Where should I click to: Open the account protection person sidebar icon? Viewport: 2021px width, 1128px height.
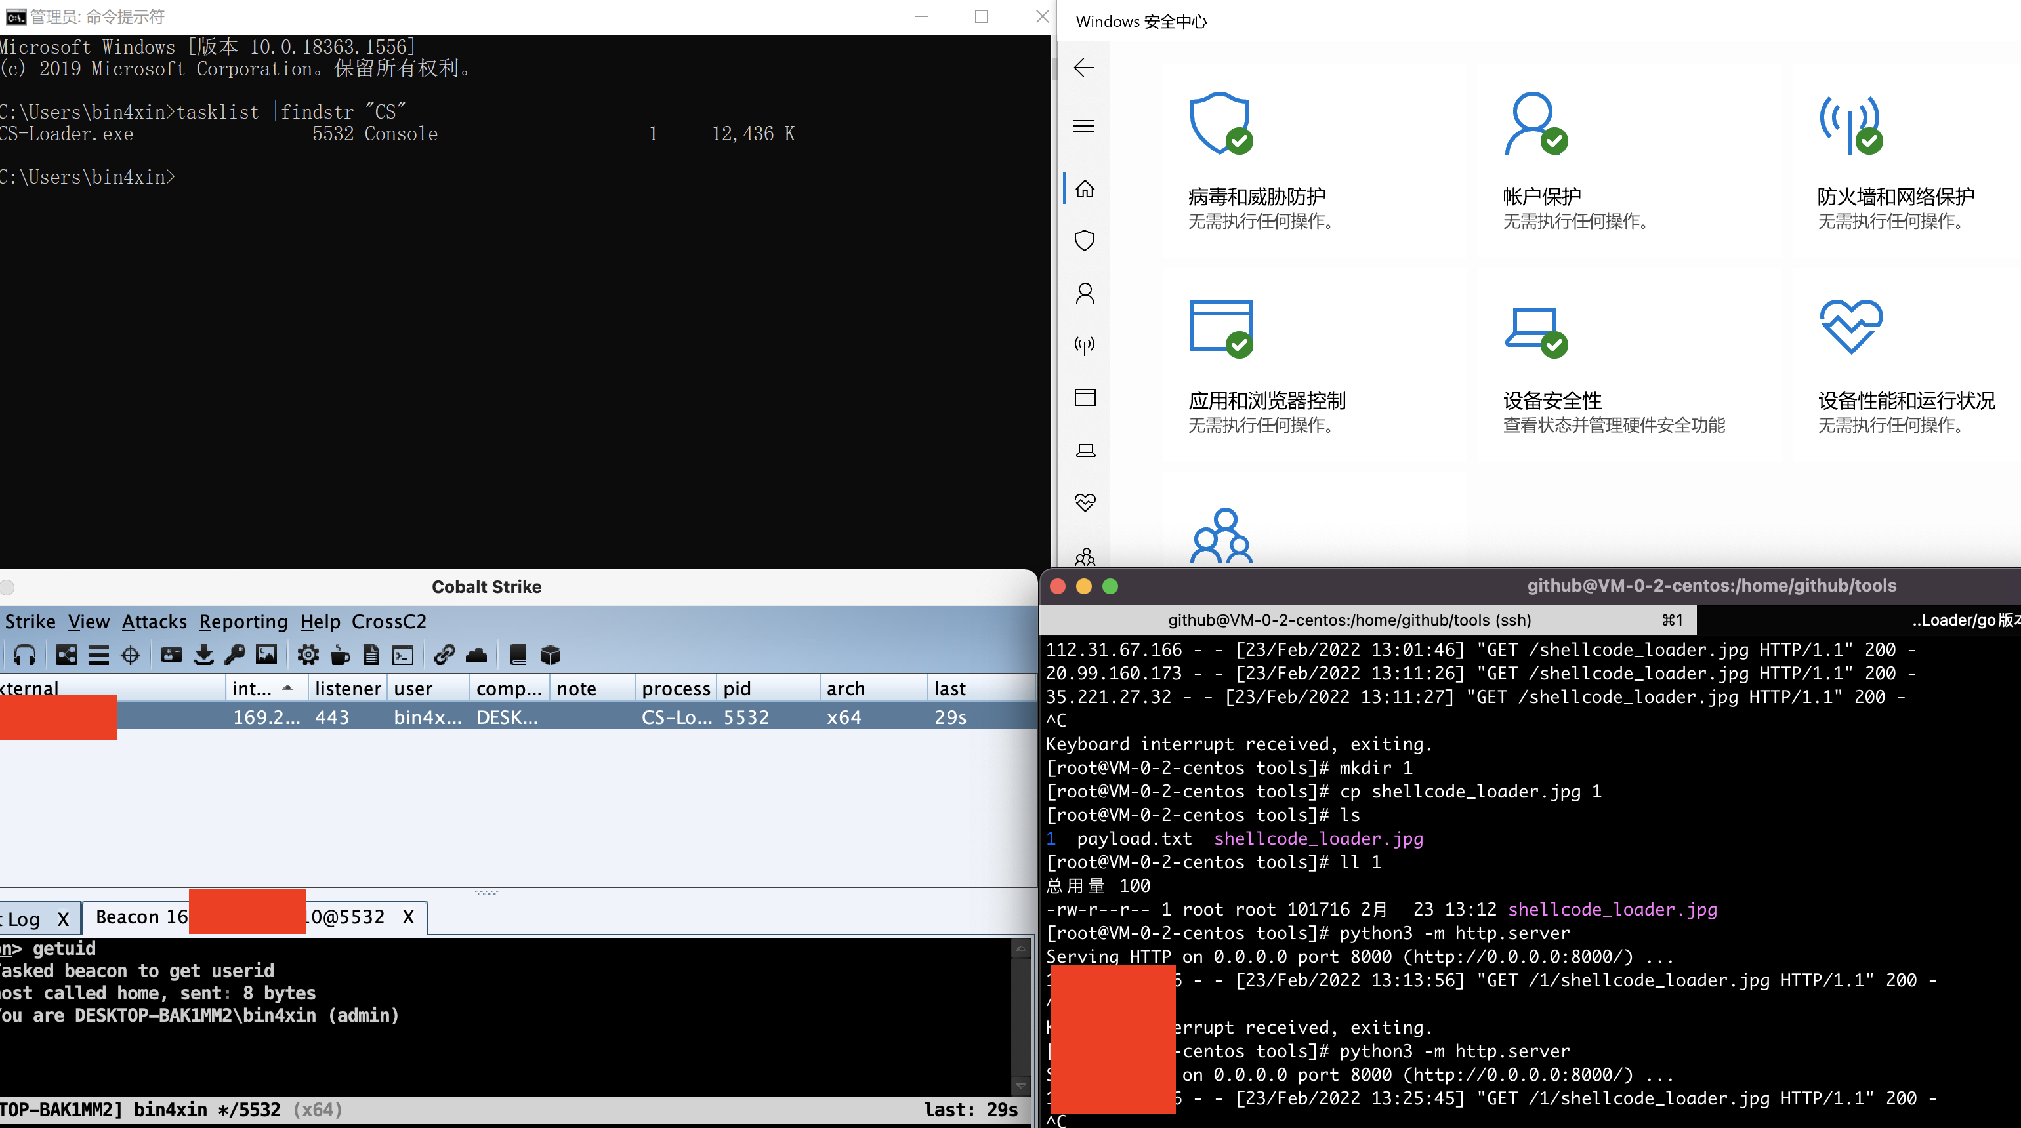click(1085, 293)
